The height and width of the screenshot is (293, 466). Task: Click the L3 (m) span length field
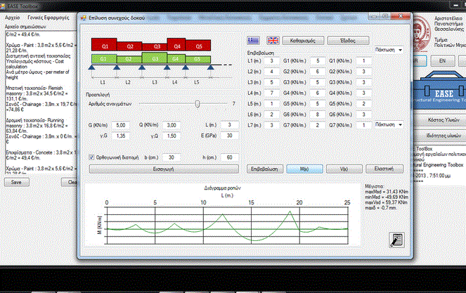coord(271,82)
